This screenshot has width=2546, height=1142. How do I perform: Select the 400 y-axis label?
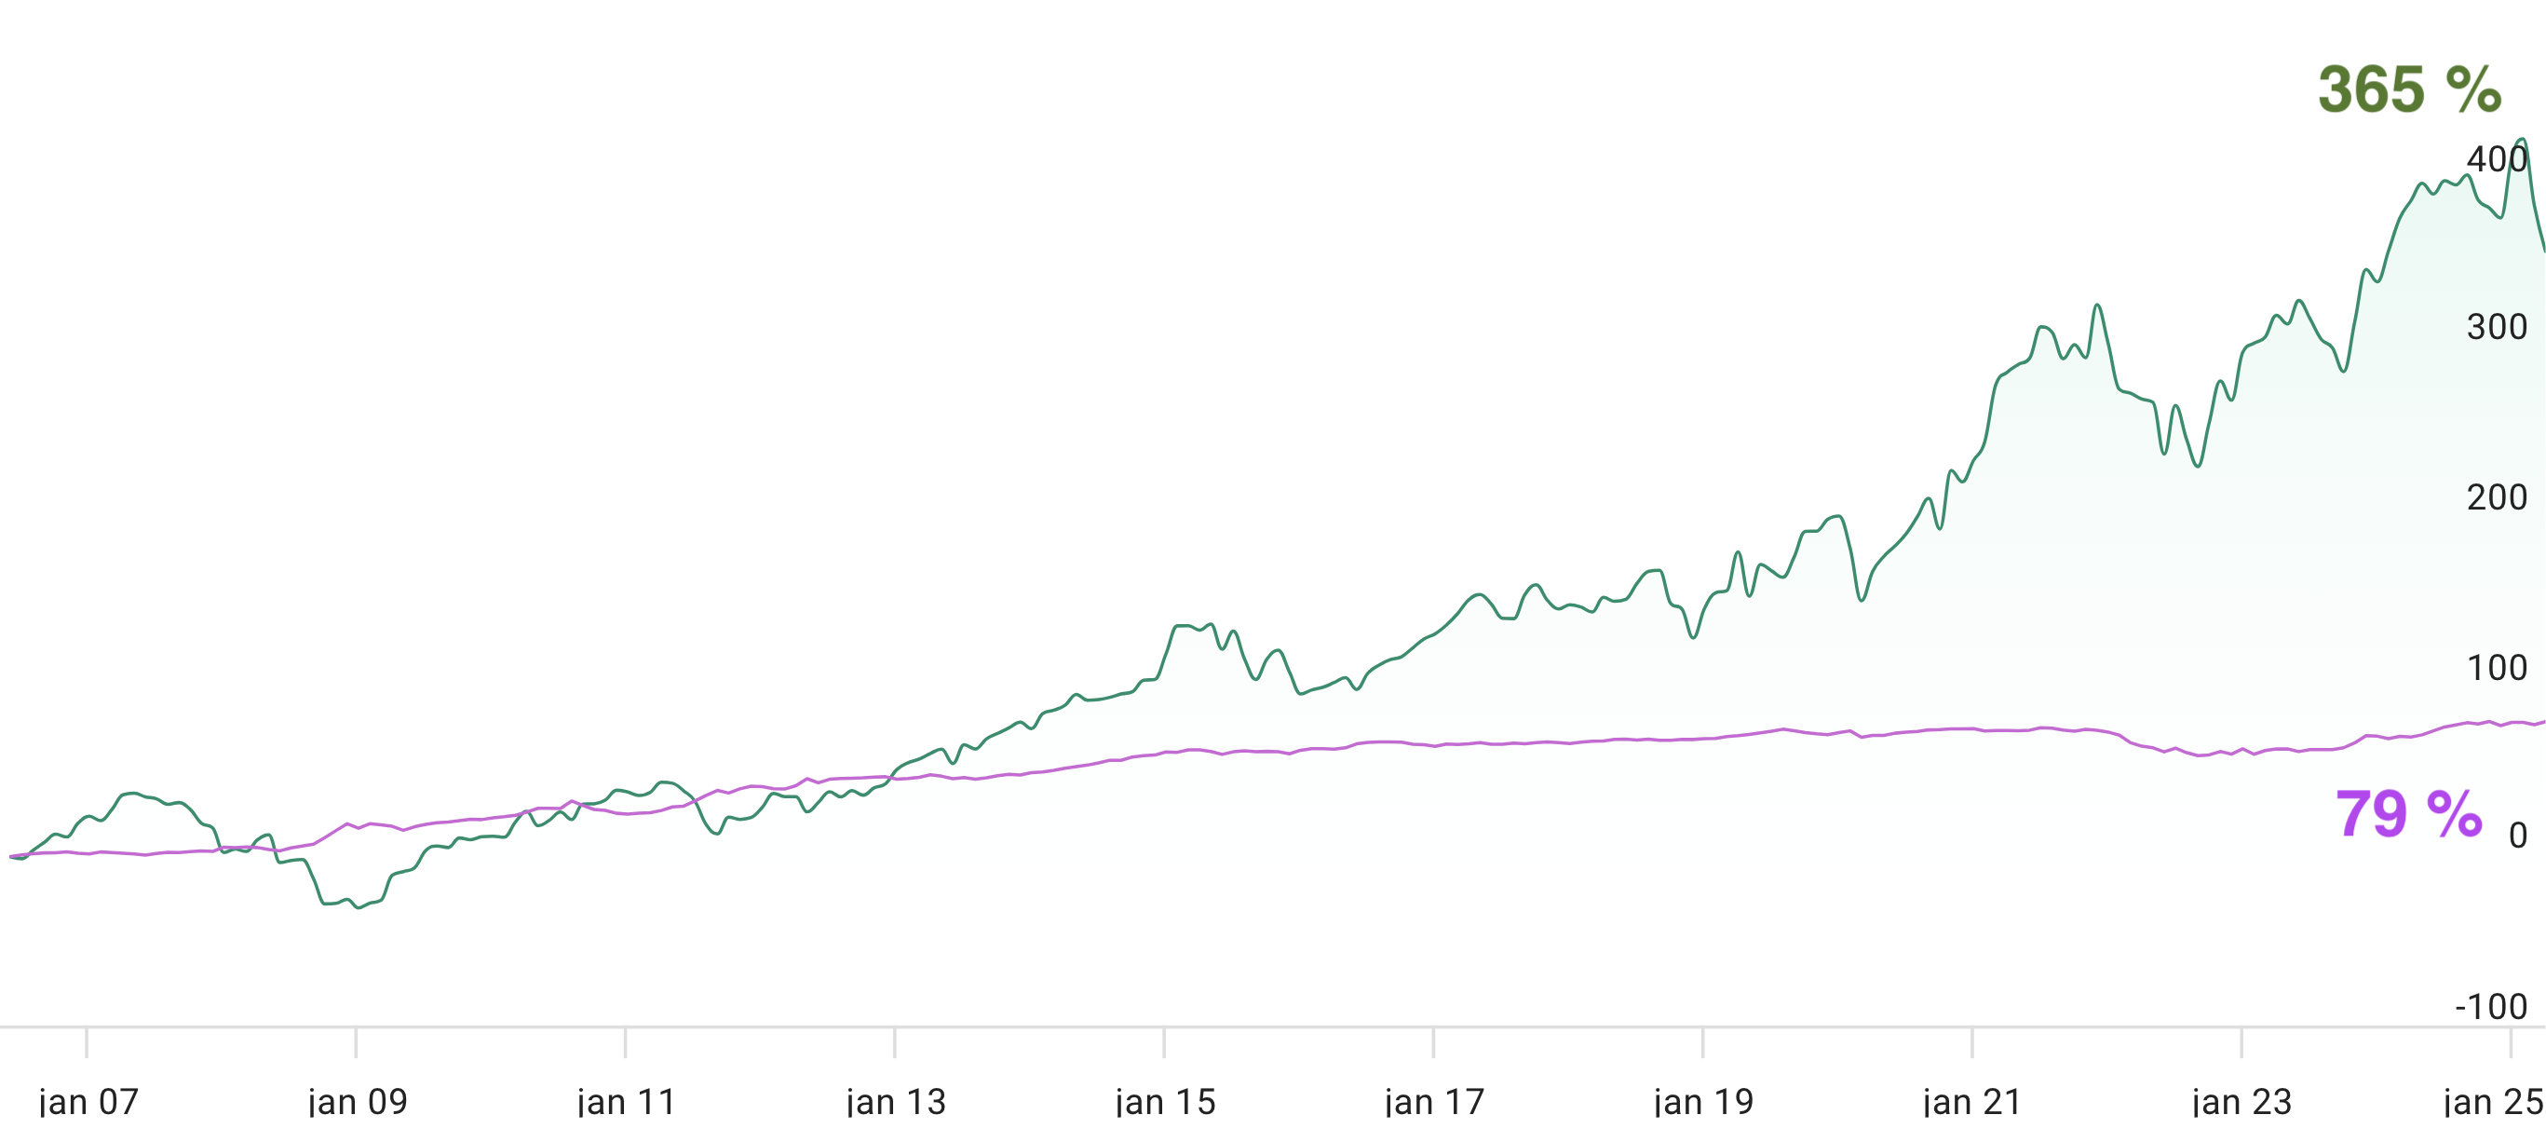[2497, 159]
